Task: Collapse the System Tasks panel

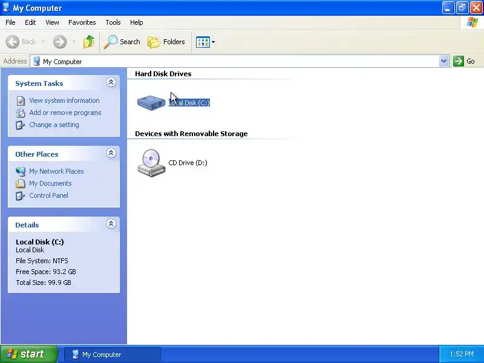Action: pos(111,82)
